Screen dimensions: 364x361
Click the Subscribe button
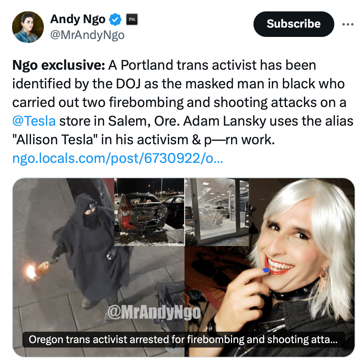point(294,24)
